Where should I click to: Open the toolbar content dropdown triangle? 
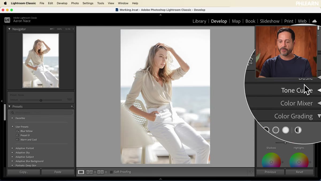[x=251, y=172]
